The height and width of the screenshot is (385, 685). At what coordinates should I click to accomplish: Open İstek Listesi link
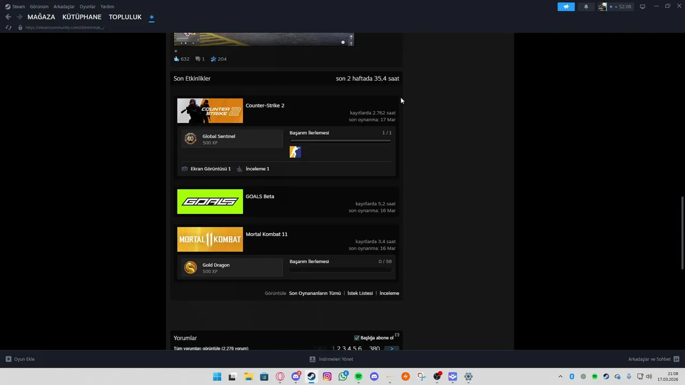[360, 293]
